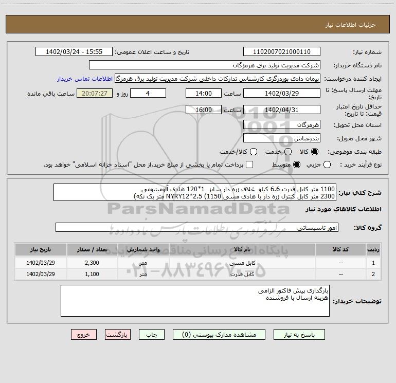The height and width of the screenshot is (383, 396).
Task: Click unit cell متر in کابل مسی row
Action: 143,263
